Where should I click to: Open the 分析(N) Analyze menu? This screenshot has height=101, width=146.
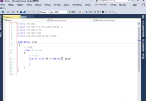(x=113, y=5)
